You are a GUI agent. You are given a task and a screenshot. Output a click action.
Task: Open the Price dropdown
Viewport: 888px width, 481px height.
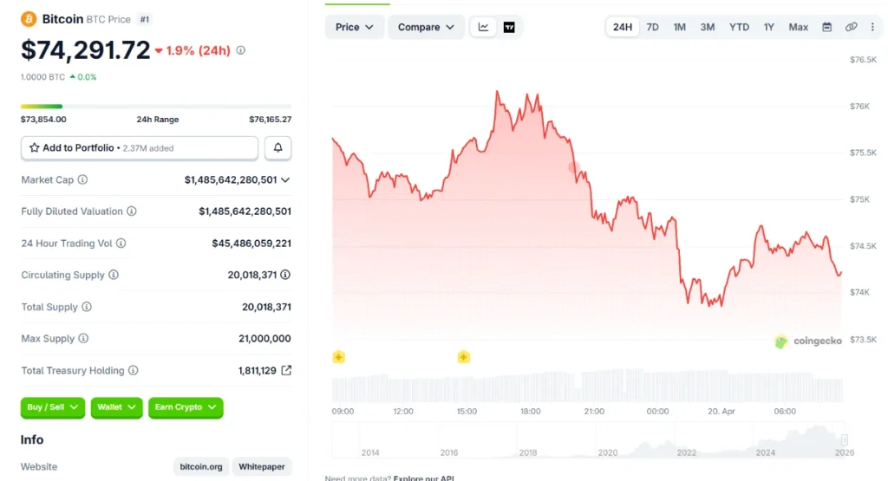[354, 27]
